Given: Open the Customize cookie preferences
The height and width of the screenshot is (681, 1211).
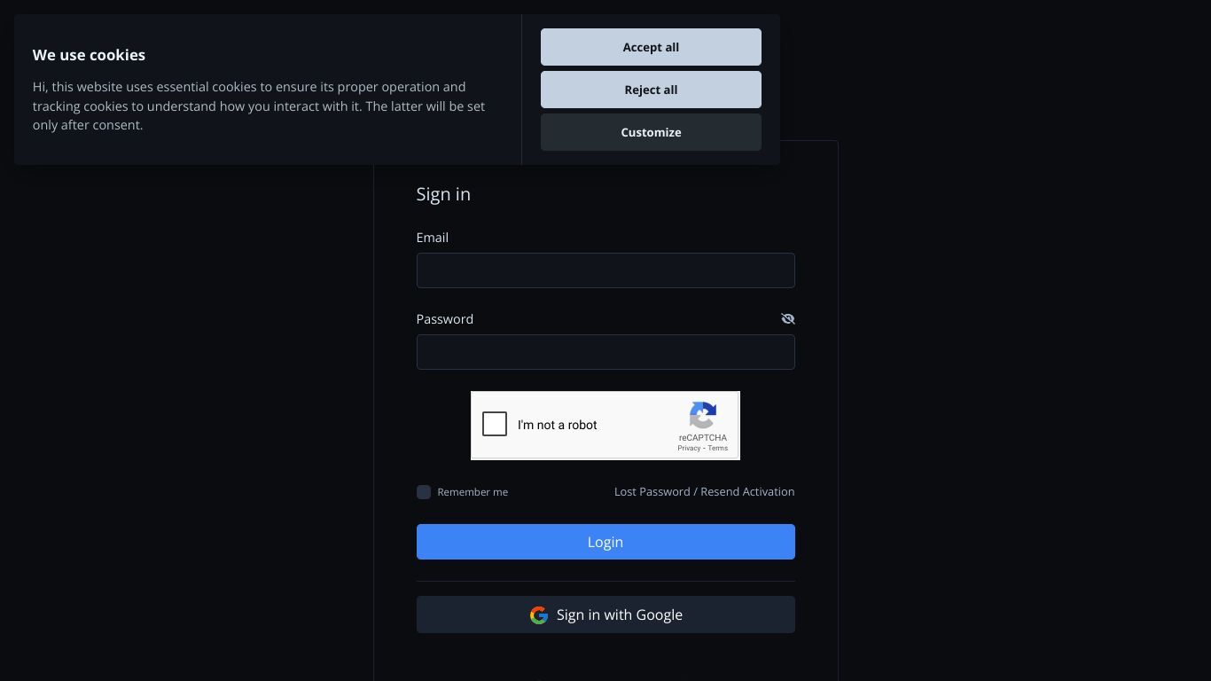Looking at the screenshot, I should tap(651, 132).
